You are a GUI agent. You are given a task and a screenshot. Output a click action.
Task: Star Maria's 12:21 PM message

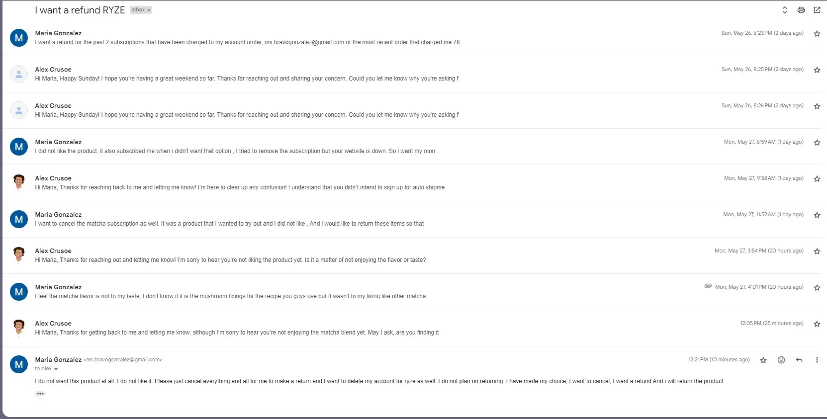(x=763, y=360)
